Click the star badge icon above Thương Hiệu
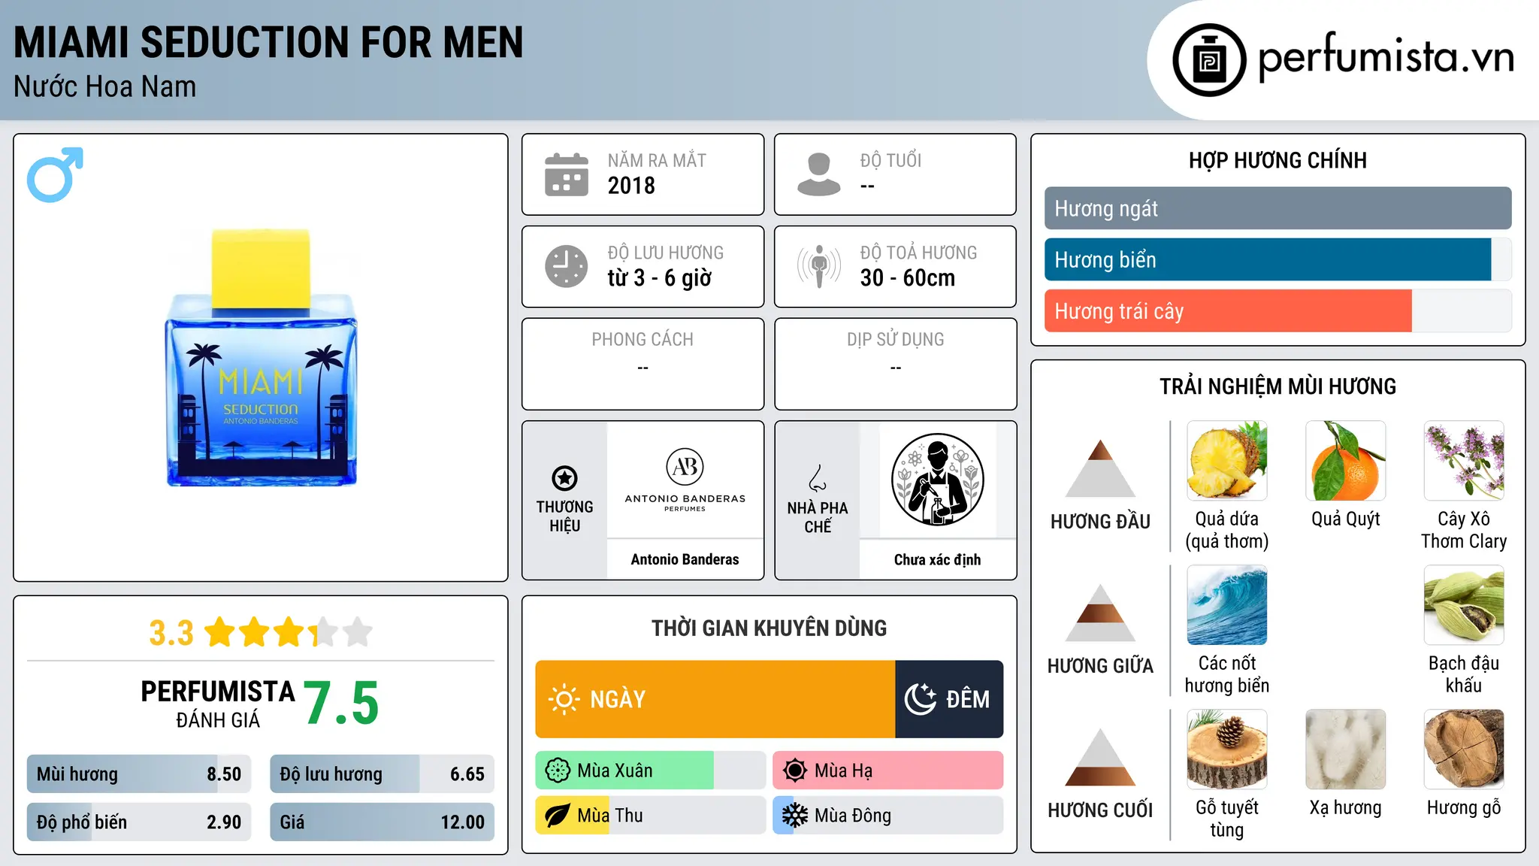Viewport: 1539px width, 866px height. [x=565, y=478]
